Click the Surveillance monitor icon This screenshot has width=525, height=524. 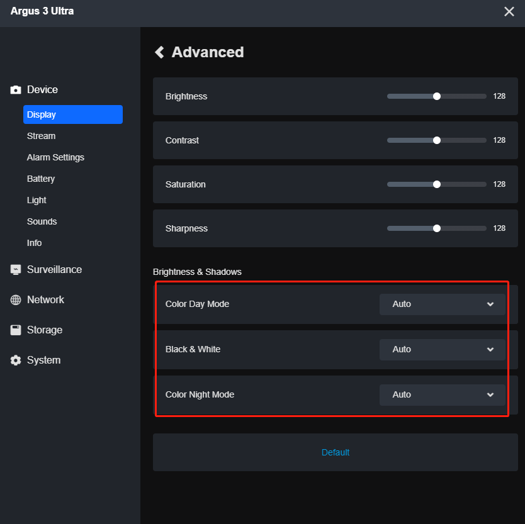pyautogui.click(x=15, y=270)
